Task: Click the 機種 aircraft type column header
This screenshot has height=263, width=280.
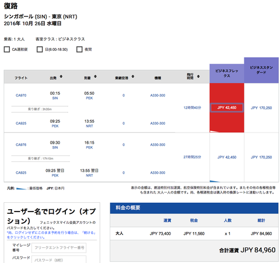Action: tap(157, 78)
